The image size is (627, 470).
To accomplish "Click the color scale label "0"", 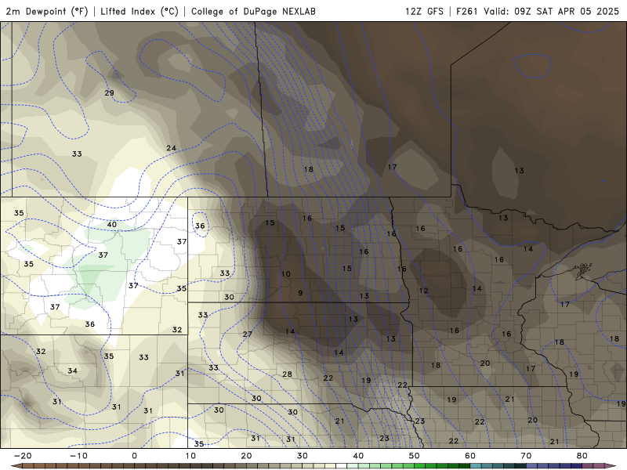I will click(134, 456).
